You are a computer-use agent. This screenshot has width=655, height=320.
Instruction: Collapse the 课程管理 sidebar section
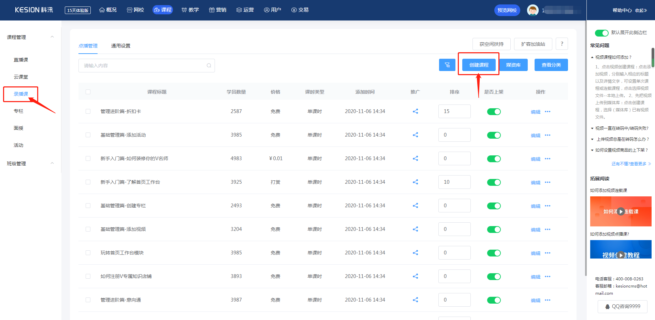52,37
